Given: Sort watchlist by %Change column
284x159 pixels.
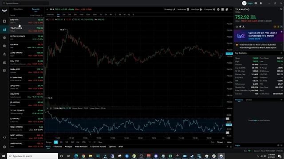Looking at the screenshot, I should (36, 15).
